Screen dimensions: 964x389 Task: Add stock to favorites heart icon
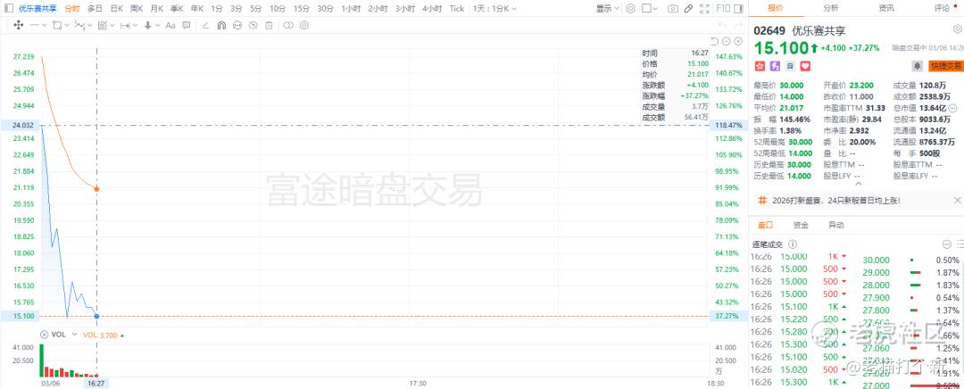point(805,65)
